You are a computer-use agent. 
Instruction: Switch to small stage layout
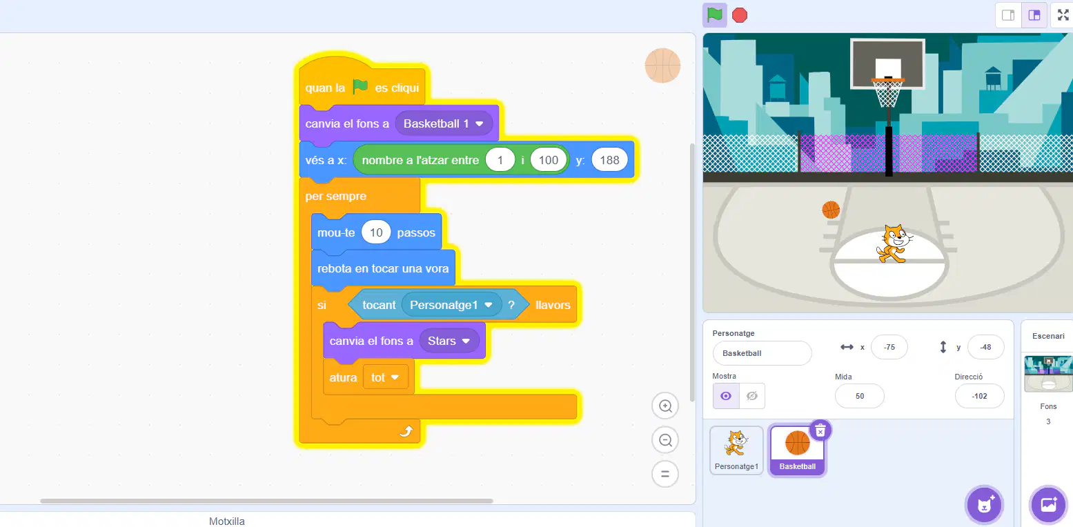tap(1008, 15)
